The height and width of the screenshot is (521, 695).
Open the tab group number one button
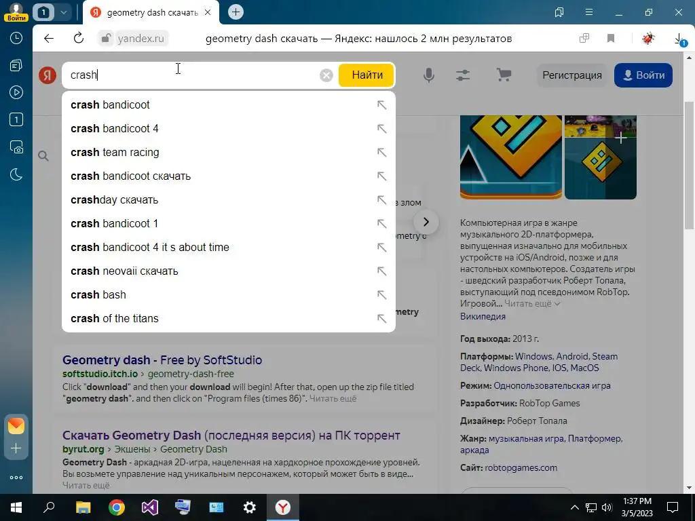[43, 12]
